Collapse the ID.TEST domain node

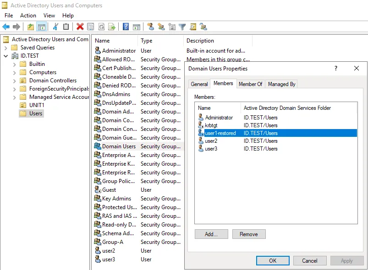[5, 56]
